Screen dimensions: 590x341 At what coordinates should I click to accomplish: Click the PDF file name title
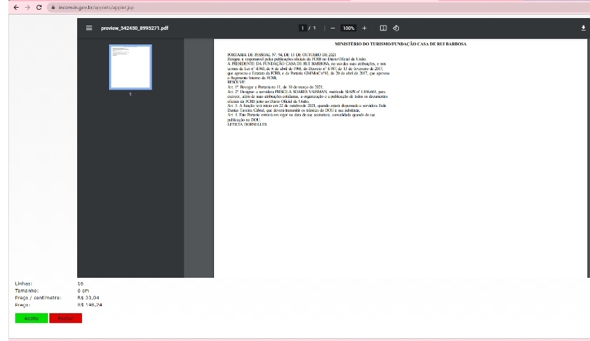pos(135,28)
